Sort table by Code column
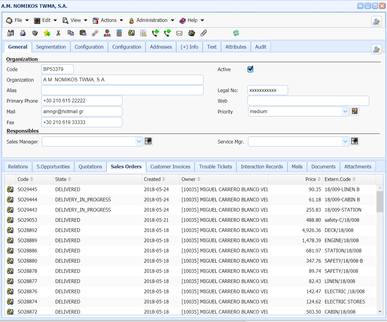This screenshot has height=322, width=387. [x=26, y=179]
